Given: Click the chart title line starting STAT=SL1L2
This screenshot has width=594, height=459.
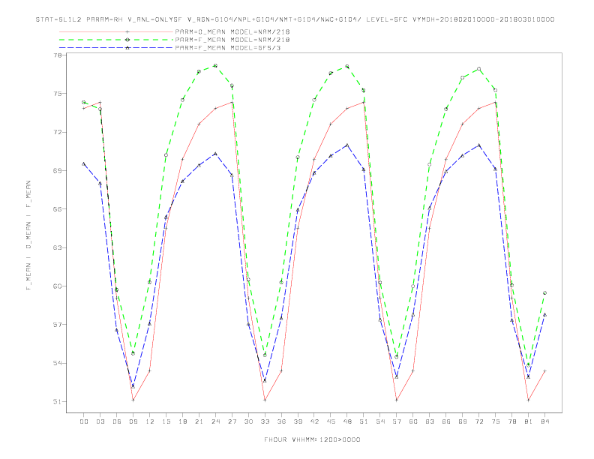Looking at the screenshot, I should point(295,19).
